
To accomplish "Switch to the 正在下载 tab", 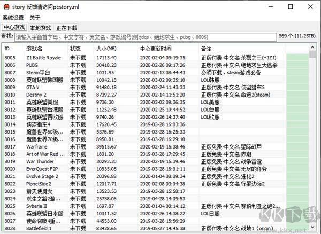I will [66, 28].
